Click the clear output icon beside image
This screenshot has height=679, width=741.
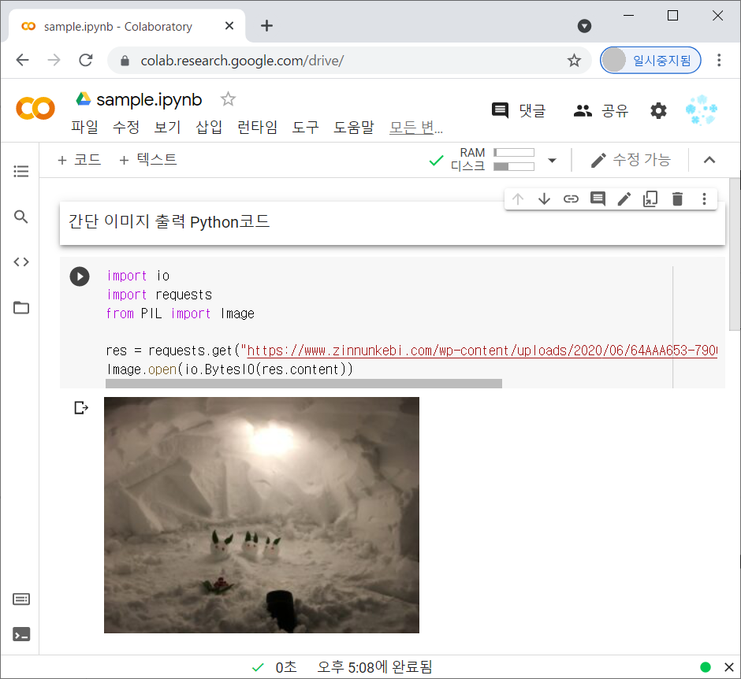(x=81, y=407)
